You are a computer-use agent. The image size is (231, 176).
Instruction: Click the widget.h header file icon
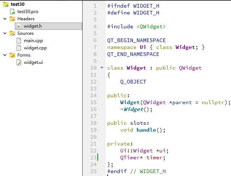19,26
